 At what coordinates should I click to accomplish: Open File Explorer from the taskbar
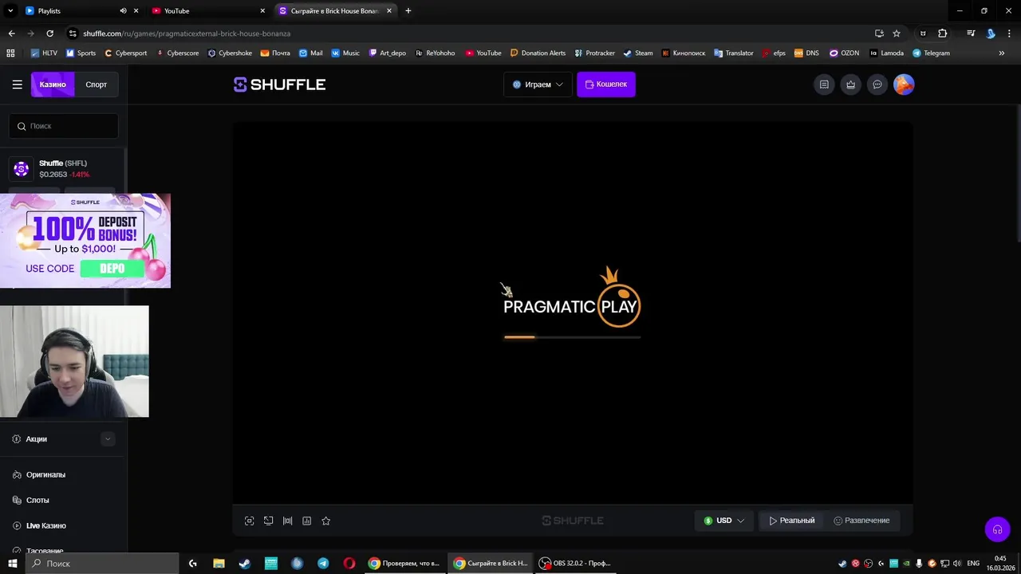tap(219, 563)
